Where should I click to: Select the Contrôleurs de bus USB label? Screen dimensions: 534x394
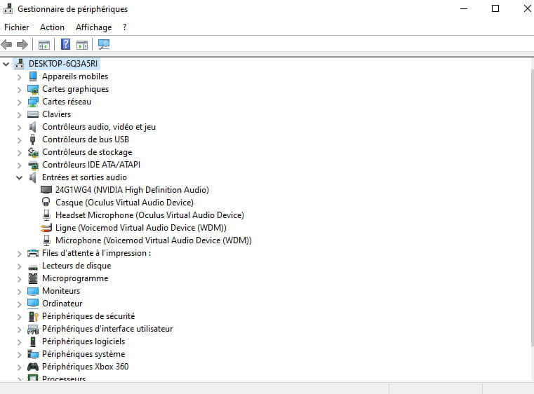tap(86, 140)
